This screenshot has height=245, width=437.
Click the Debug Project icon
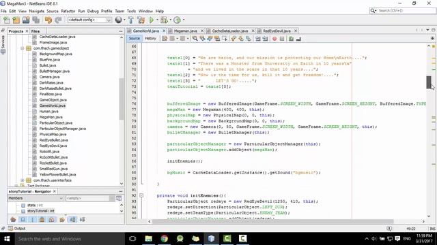[164, 20]
